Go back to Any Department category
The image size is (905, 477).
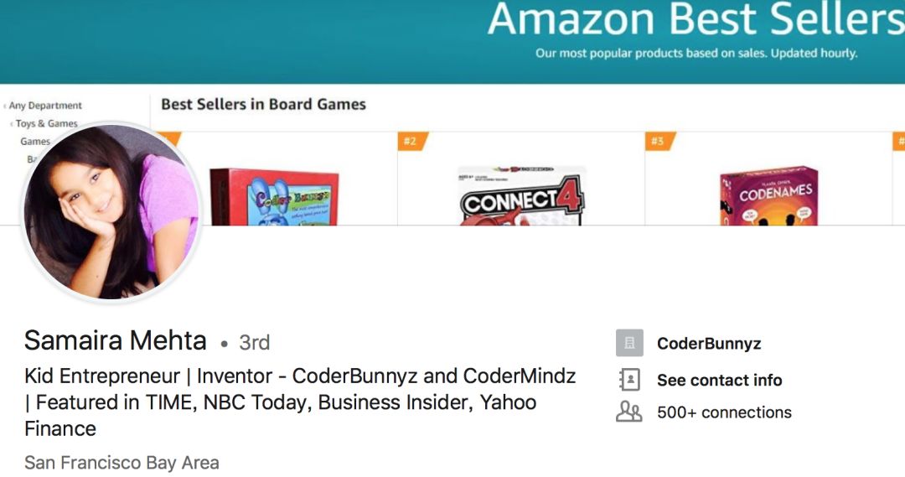tap(44, 106)
